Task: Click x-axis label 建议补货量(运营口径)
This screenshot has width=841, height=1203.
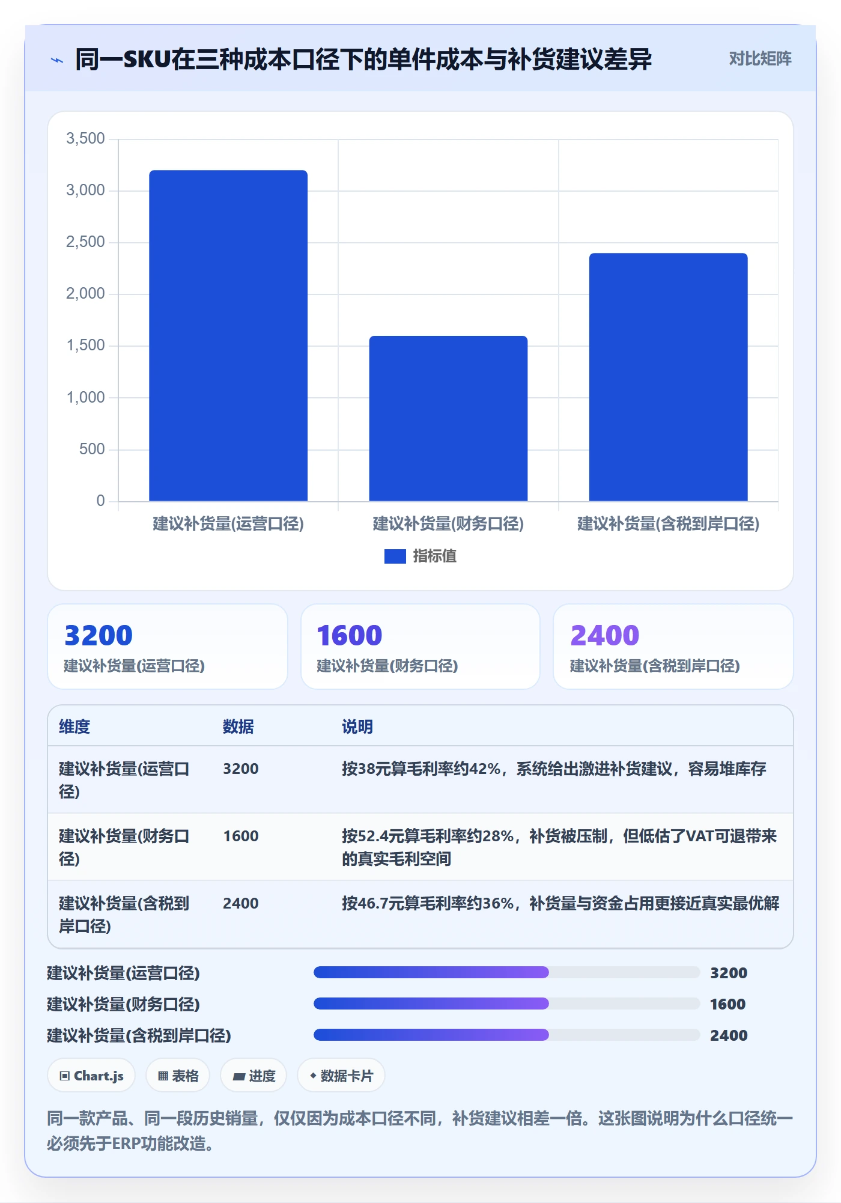Action: point(228,524)
